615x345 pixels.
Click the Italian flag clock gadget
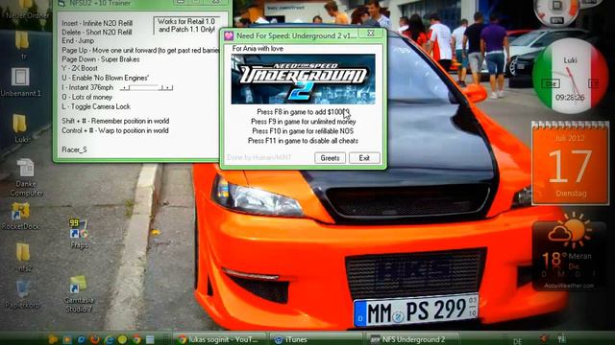coord(570,76)
